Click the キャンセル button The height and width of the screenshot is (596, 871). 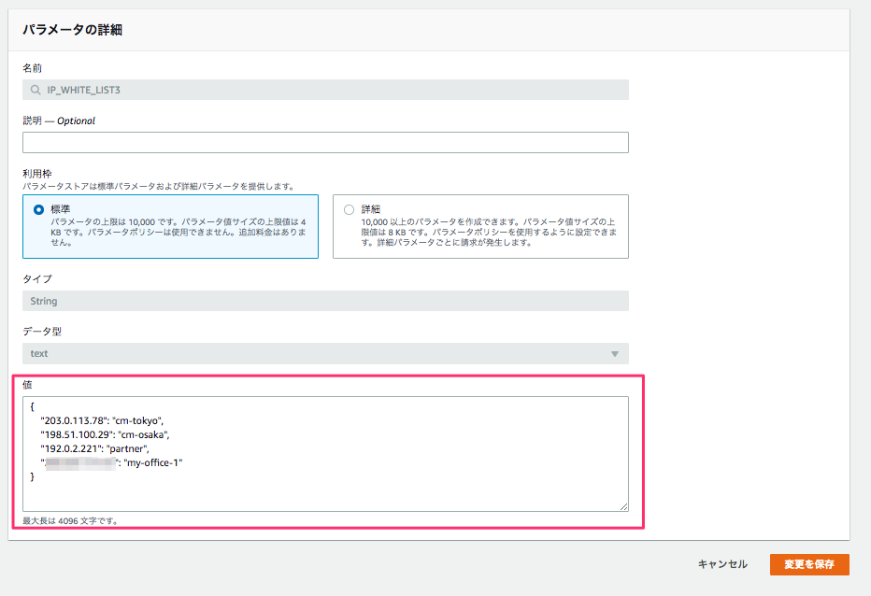pos(722,564)
